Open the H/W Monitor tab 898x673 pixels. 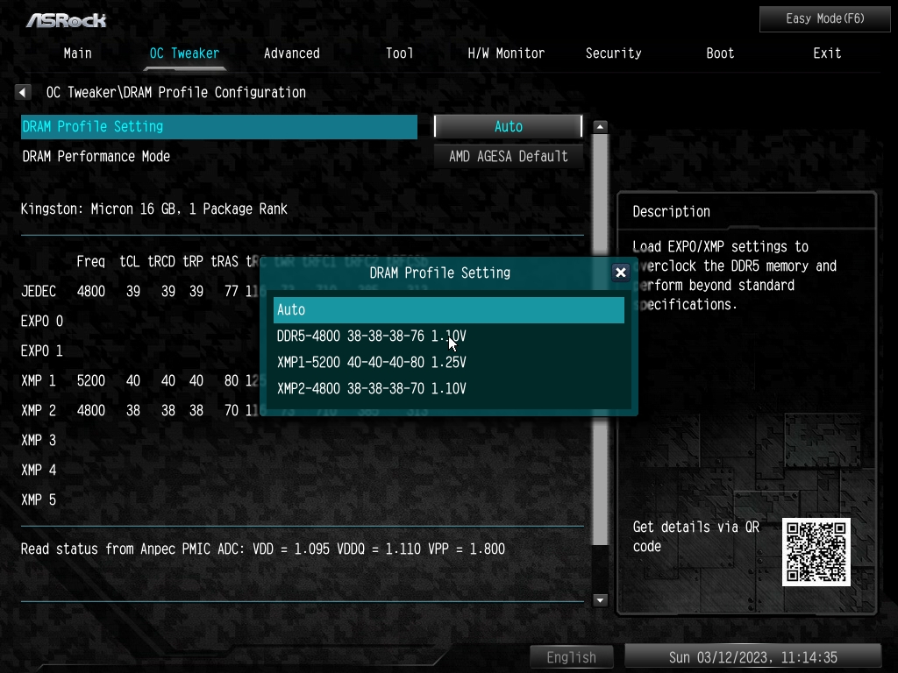[506, 53]
